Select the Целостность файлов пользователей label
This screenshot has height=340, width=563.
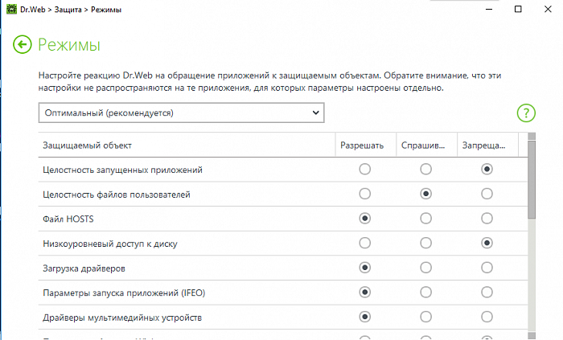117,195
